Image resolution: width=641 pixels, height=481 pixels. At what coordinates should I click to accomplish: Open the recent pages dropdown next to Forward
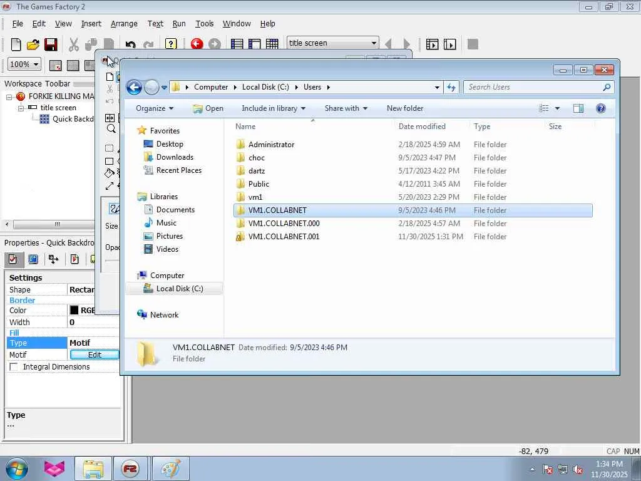pyautogui.click(x=164, y=87)
